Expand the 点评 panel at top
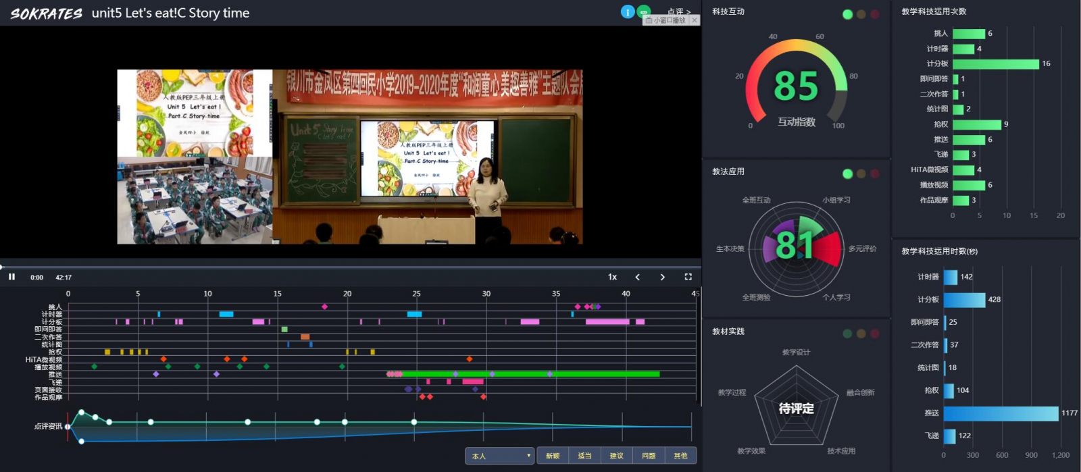This screenshot has height=472, width=1081. coord(679,11)
